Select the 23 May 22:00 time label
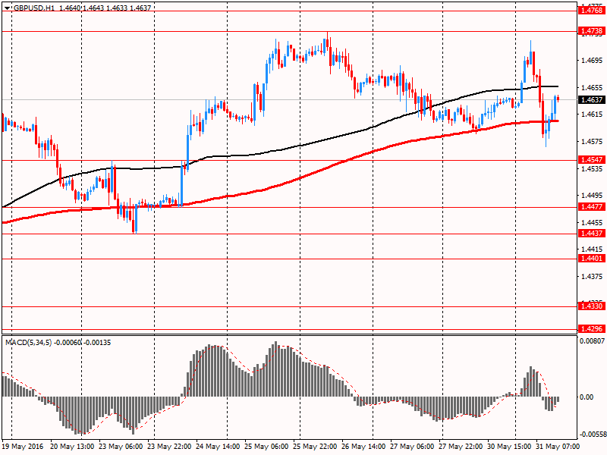607x455 pixels. [x=169, y=446]
